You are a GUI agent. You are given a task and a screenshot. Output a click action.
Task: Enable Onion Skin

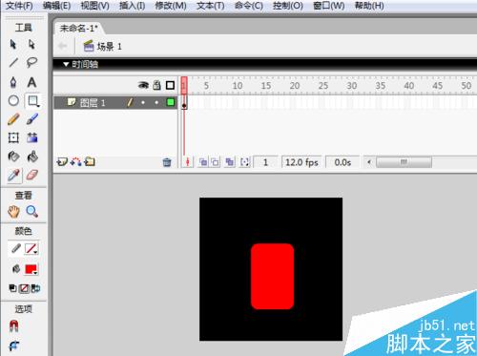[202, 162]
